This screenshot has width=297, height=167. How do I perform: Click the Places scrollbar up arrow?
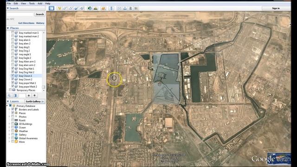[x=44, y=32]
